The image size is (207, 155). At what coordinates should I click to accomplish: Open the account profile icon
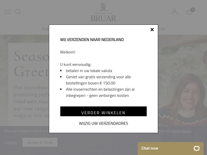click(x=174, y=12)
